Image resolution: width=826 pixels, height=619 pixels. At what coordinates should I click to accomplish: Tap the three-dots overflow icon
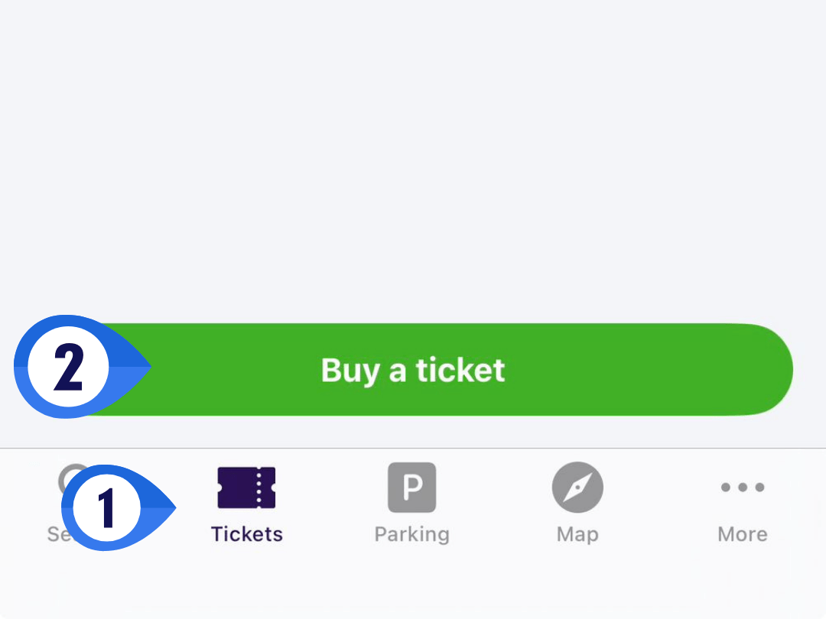(742, 487)
